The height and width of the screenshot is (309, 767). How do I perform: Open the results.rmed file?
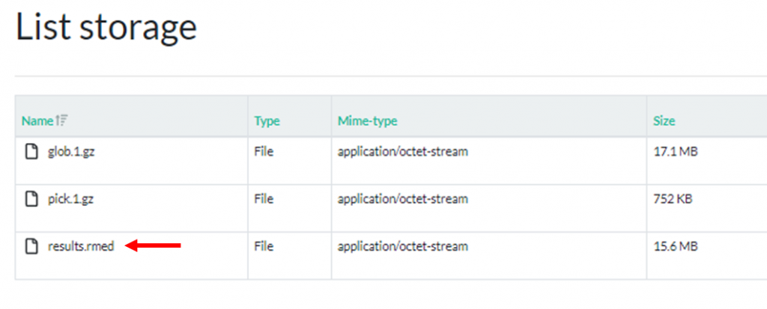[81, 247]
